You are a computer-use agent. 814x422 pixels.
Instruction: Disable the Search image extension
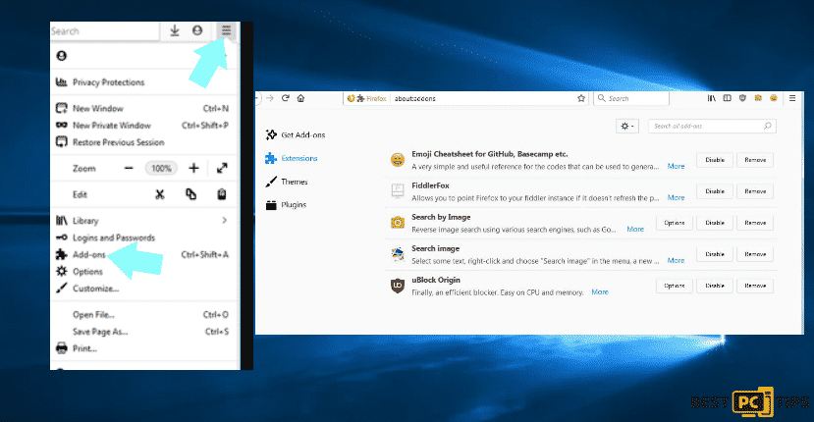[714, 254]
